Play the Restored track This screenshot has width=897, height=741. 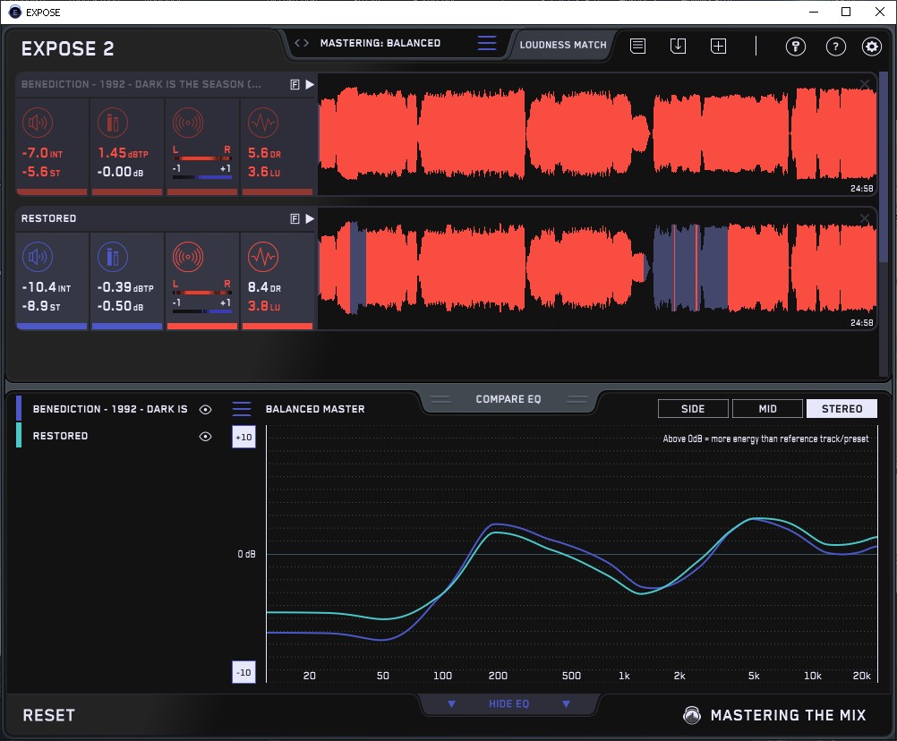click(x=310, y=218)
